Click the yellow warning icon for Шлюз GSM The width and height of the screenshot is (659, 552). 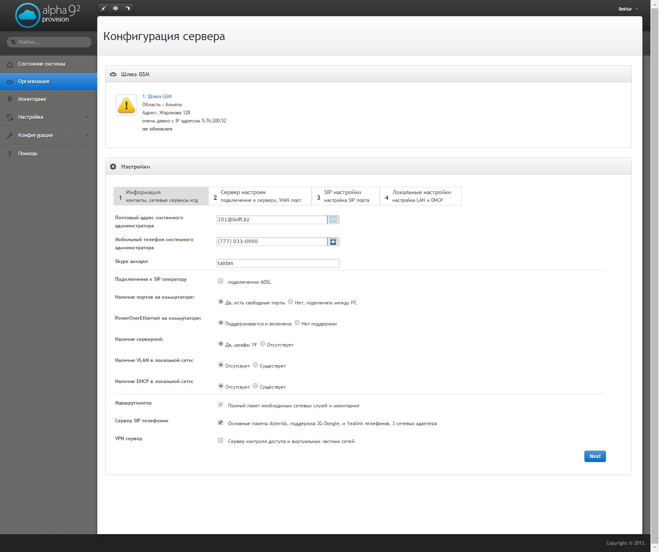[126, 105]
